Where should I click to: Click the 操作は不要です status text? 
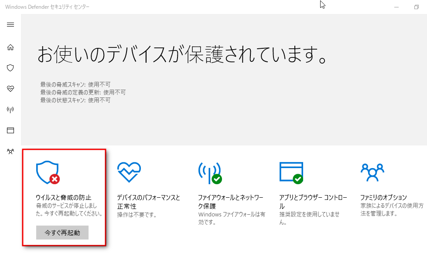tap(137, 215)
